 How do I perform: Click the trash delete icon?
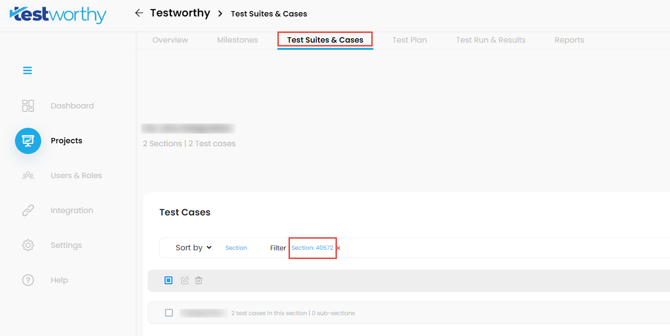(198, 280)
